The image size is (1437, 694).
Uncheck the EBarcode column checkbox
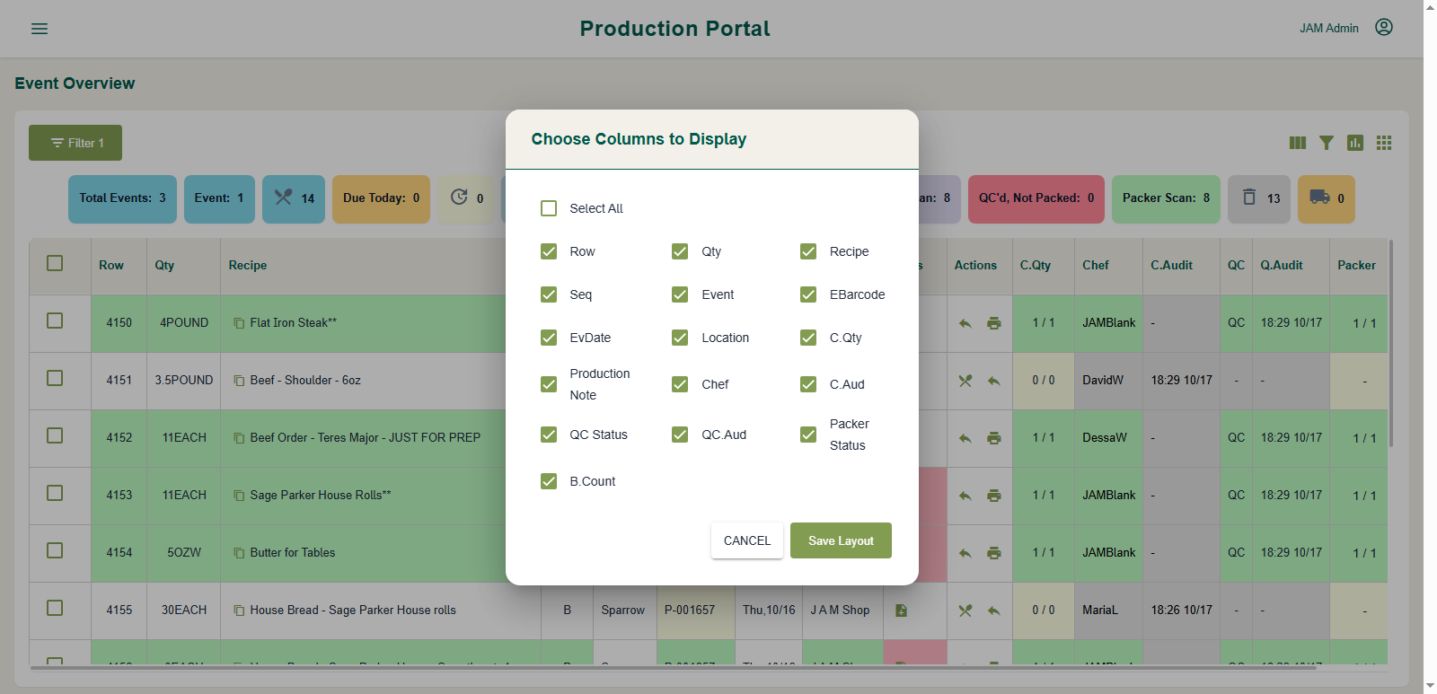pos(808,294)
